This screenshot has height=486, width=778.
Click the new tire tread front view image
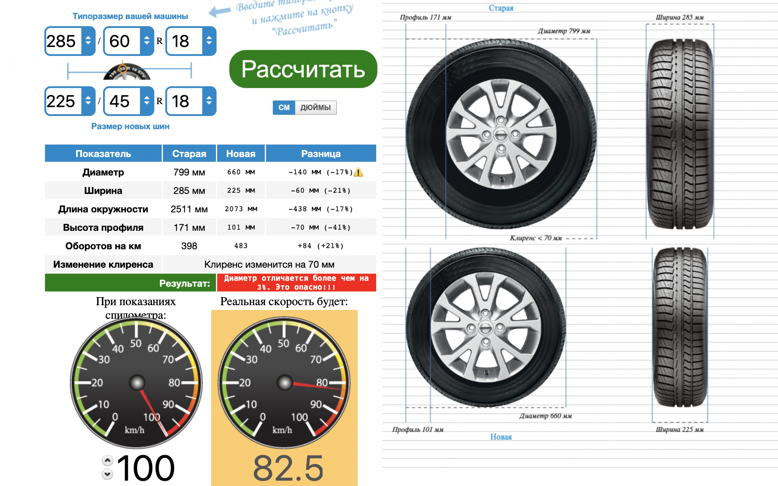click(x=680, y=327)
